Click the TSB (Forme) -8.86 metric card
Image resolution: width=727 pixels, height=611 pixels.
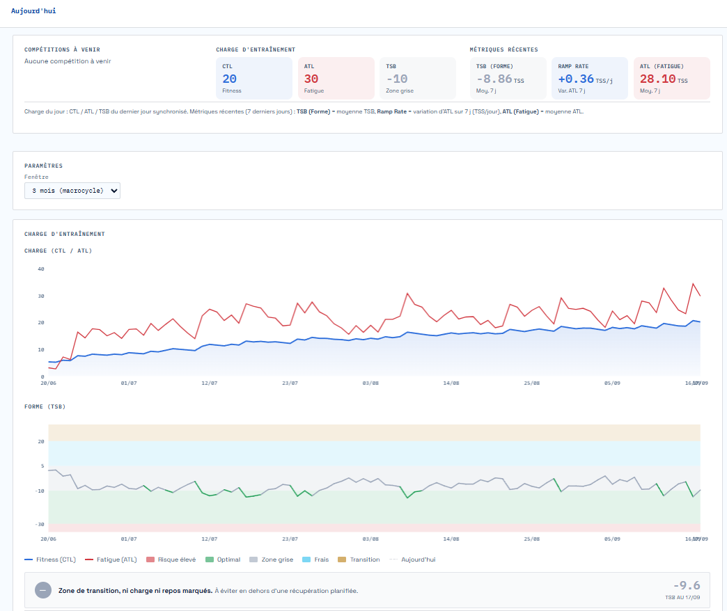[x=508, y=78]
